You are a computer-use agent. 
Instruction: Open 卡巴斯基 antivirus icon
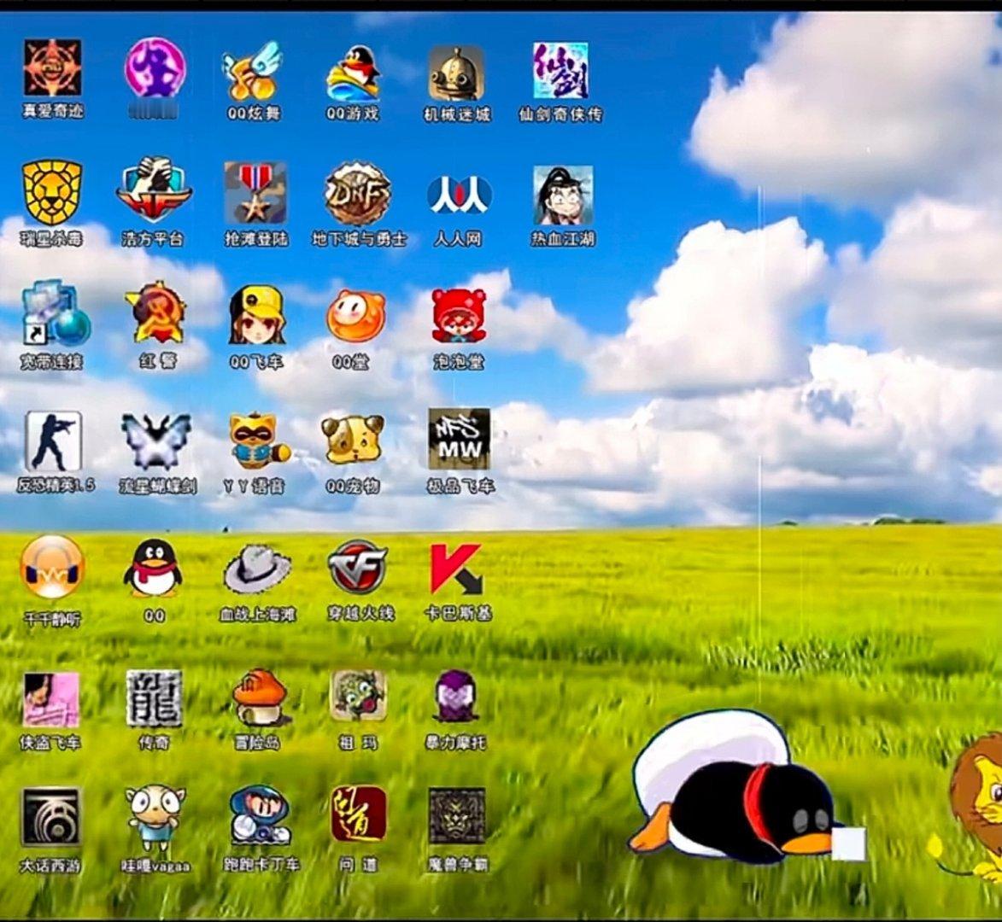point(455,569)
